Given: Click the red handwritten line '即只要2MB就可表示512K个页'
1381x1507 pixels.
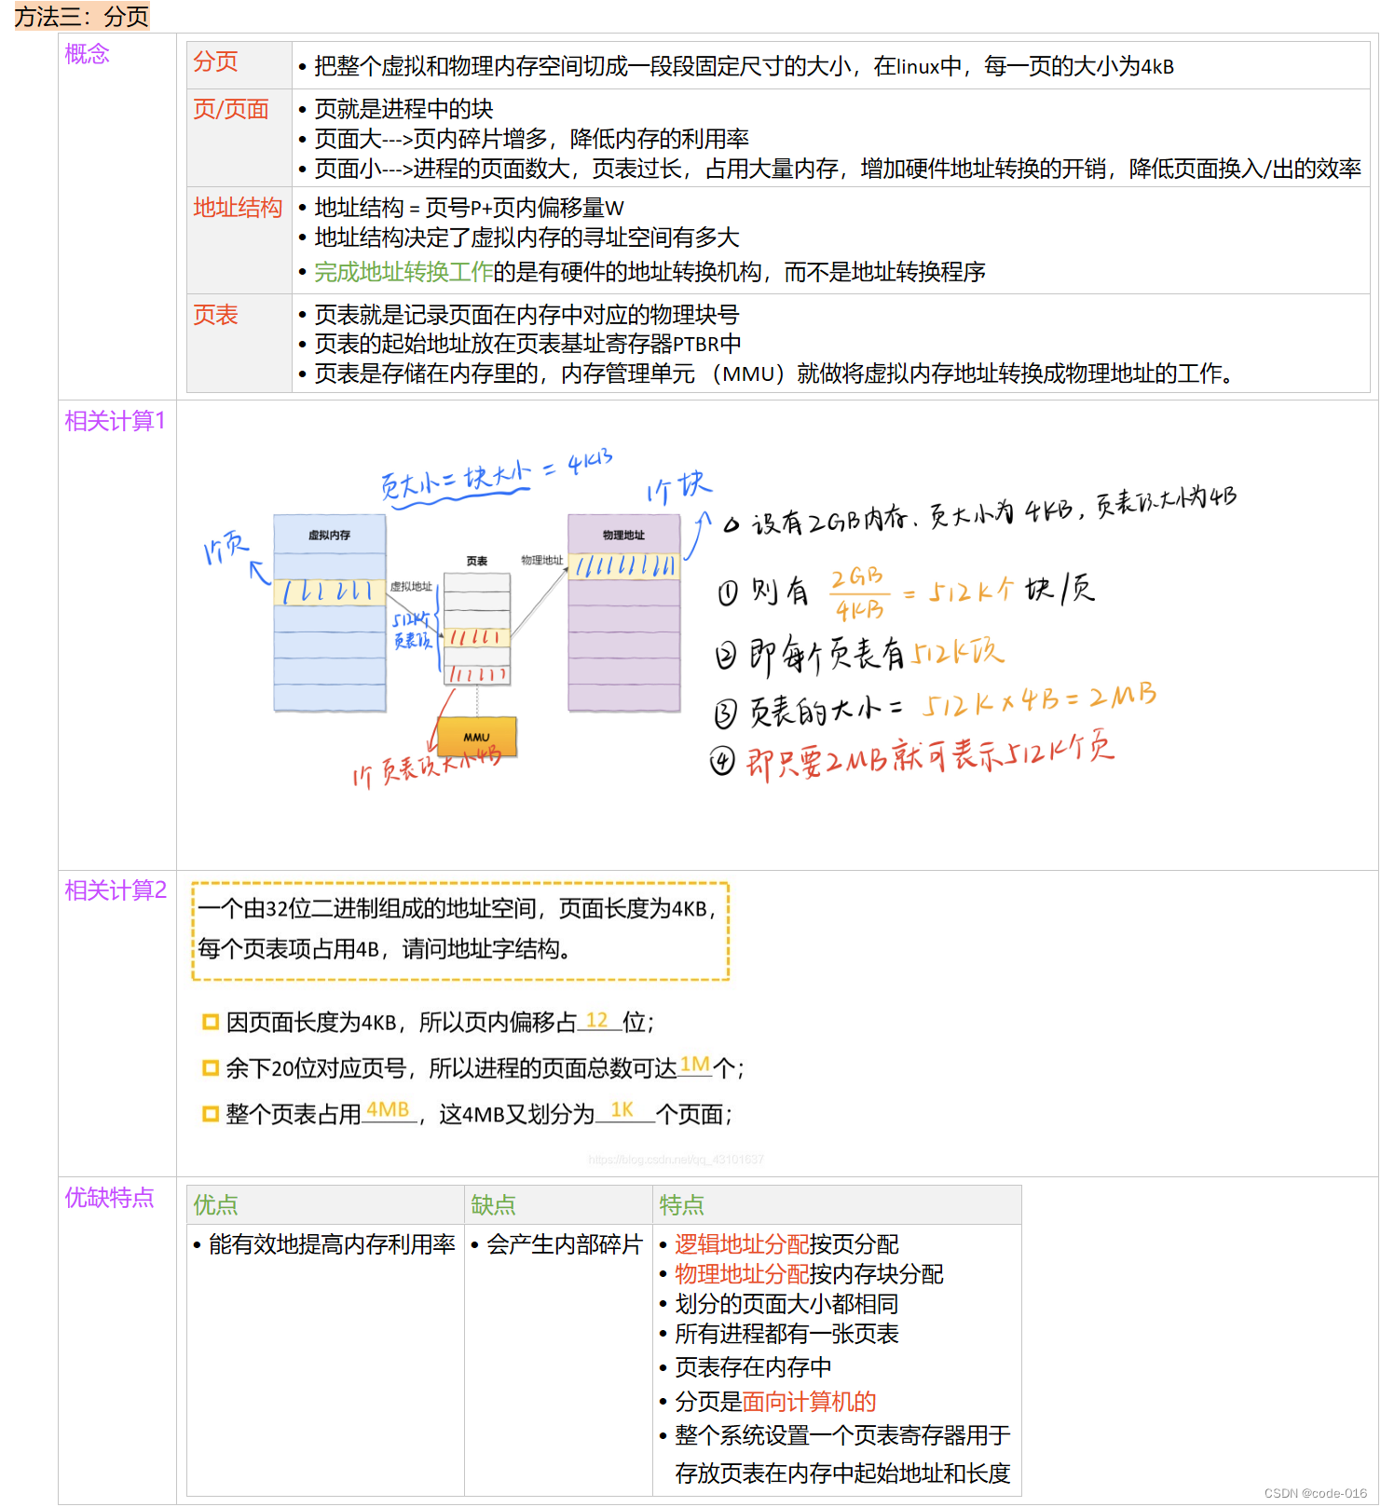Looking at the screenshot, I should tap(930, 756).
